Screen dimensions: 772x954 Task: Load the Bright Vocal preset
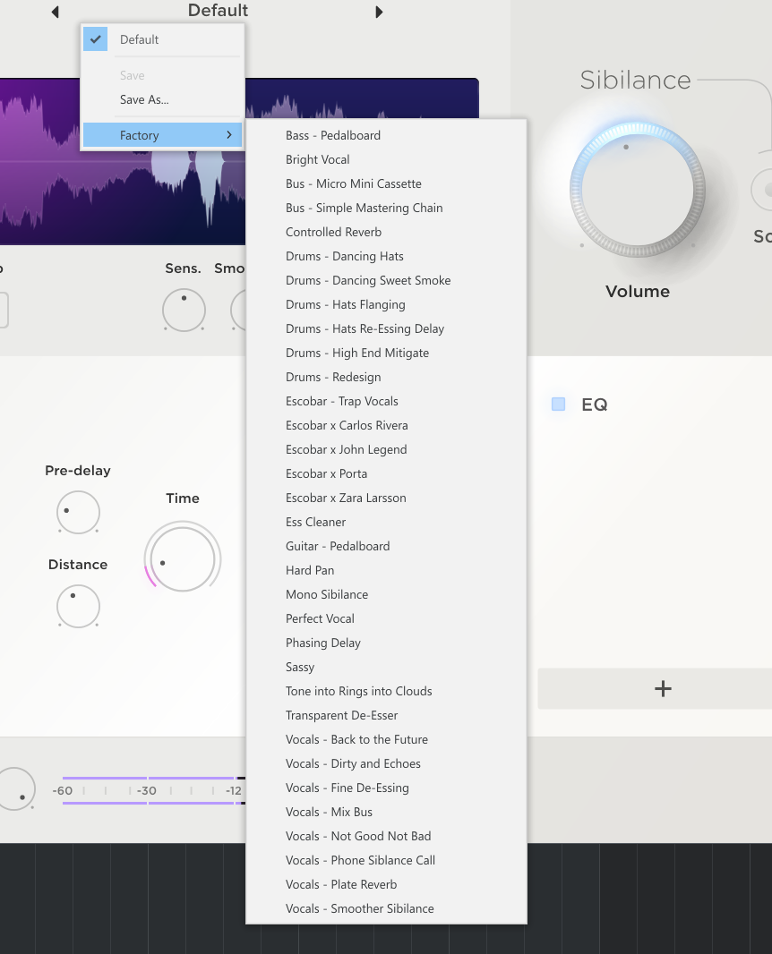tap(318, 159)
